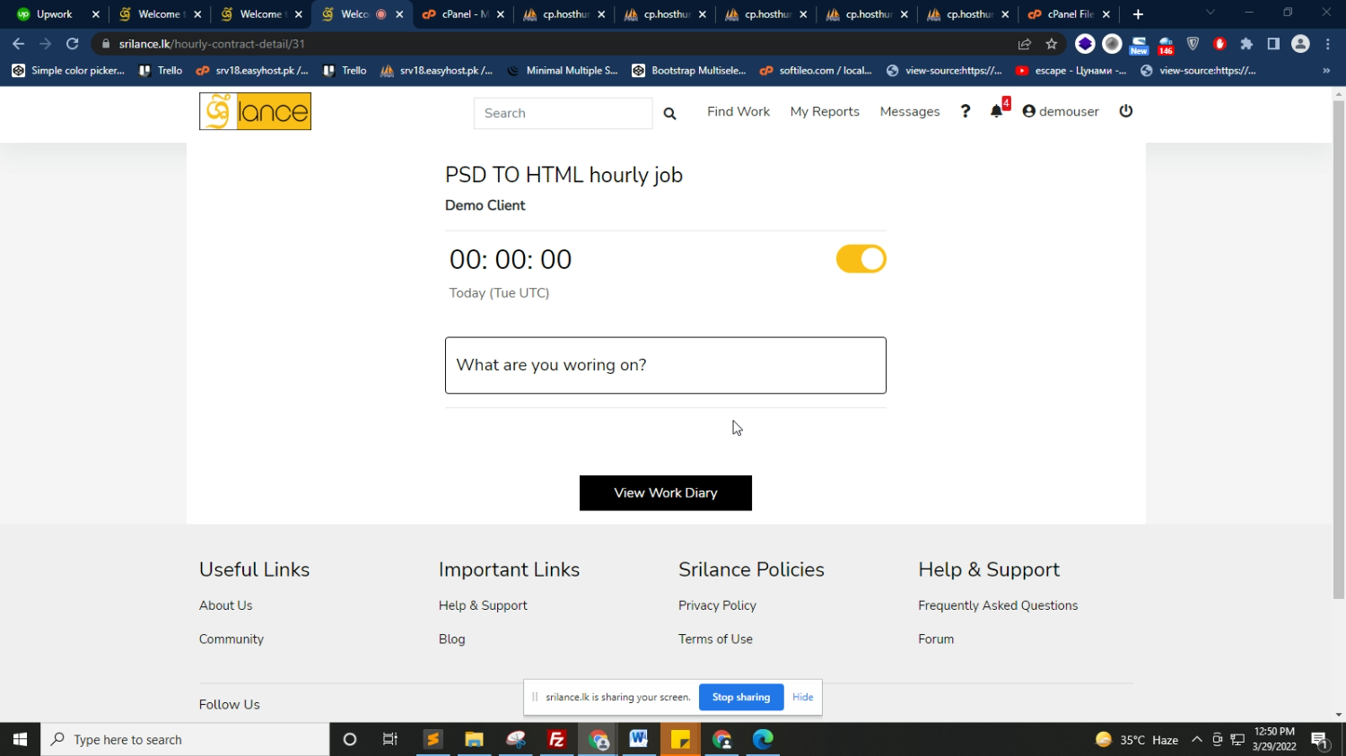
Task: Show hidden system tray icons
Action: point(1196,740)
